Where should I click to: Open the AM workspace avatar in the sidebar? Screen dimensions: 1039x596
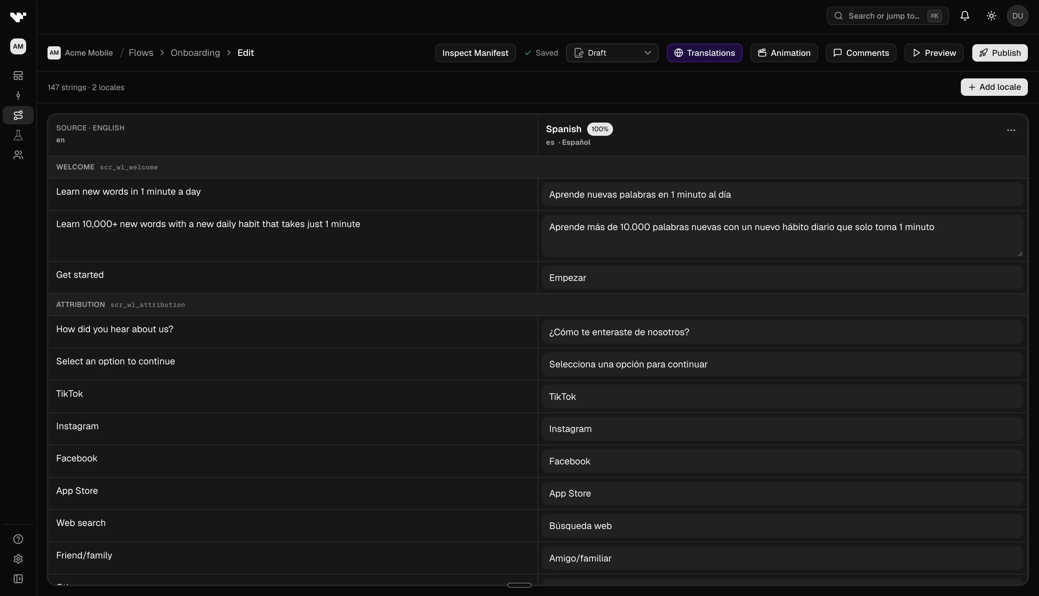pos(18,46)
